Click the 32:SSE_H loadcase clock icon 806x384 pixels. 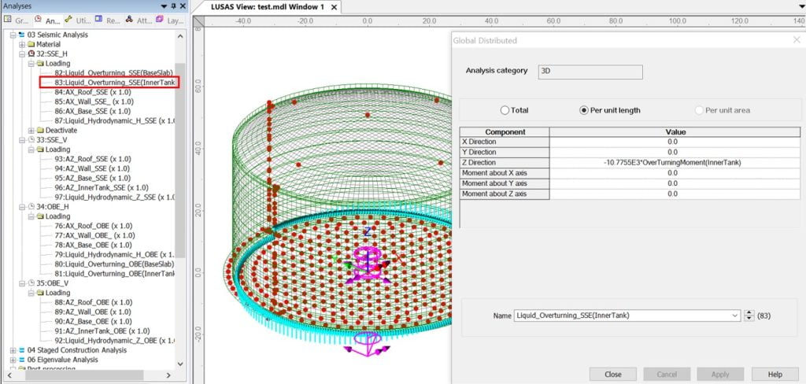[31, 54]
